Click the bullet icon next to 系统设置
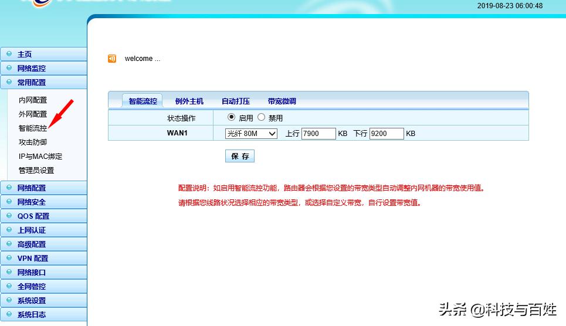Image resolution: width=566 pixels, height=326 pixels. click(x=9, y=300)
